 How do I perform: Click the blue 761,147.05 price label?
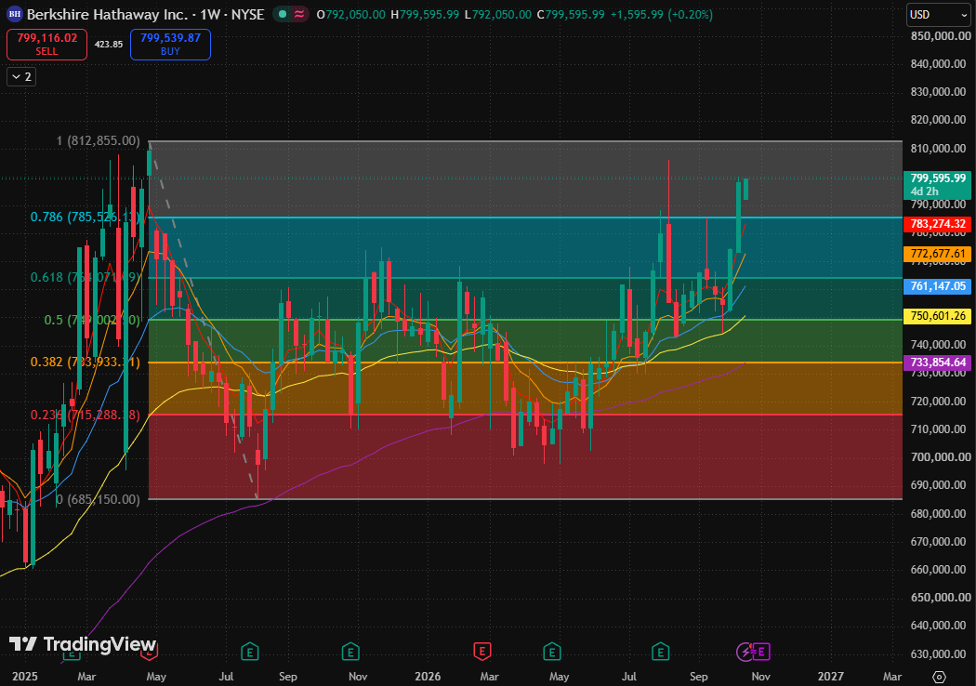pyautogui.click(x=937, y=286)
